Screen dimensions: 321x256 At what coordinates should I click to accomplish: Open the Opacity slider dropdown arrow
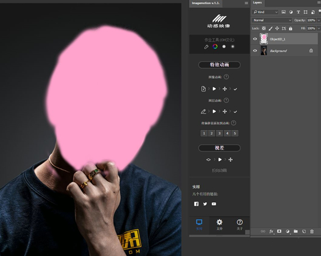[319, 20]
